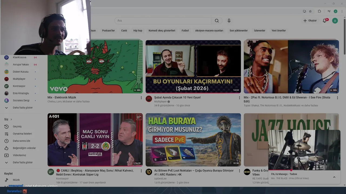Screen dimensions: 346x194
Task: Expand the miniplayer with chevron arrow
Action: coord(334,177)
